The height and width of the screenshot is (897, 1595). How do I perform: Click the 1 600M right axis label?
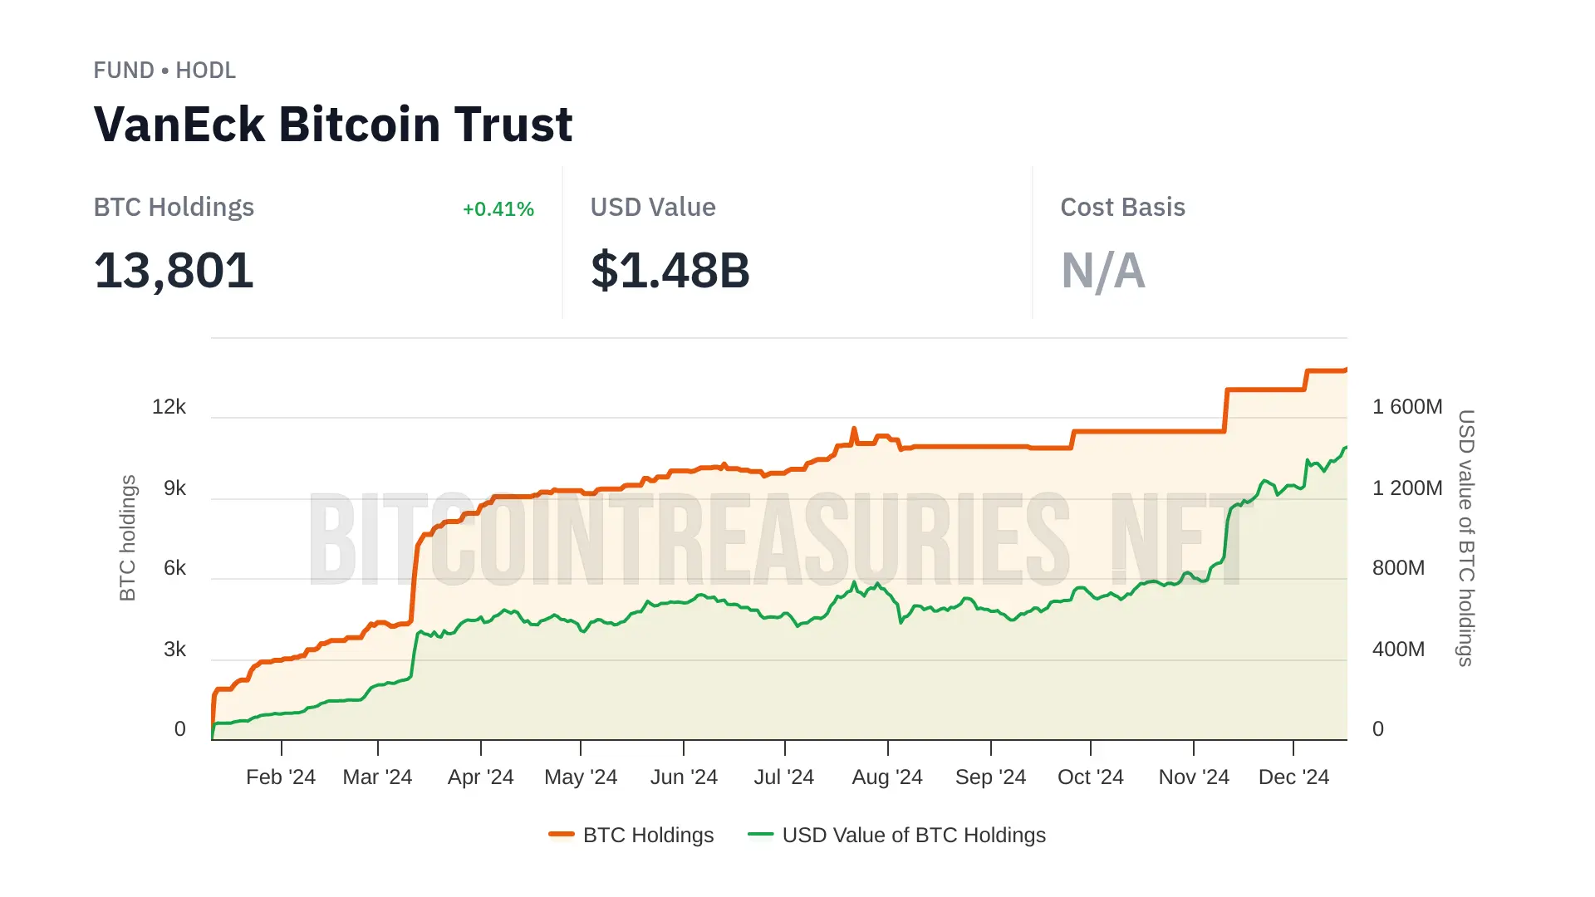tap(1406, 406)
